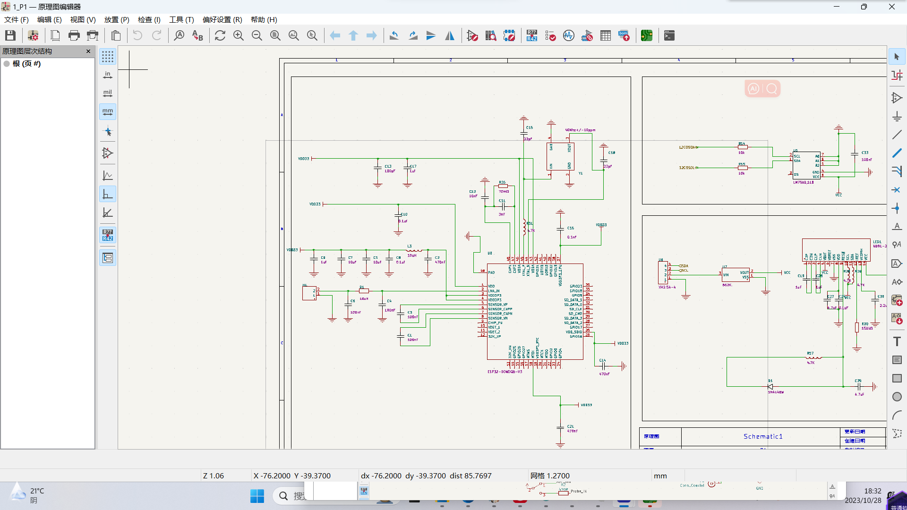Image resolution: width=907 pixels, height=510 pixels.
Task: Toggle grid display visibility
Action: [108, 57]
